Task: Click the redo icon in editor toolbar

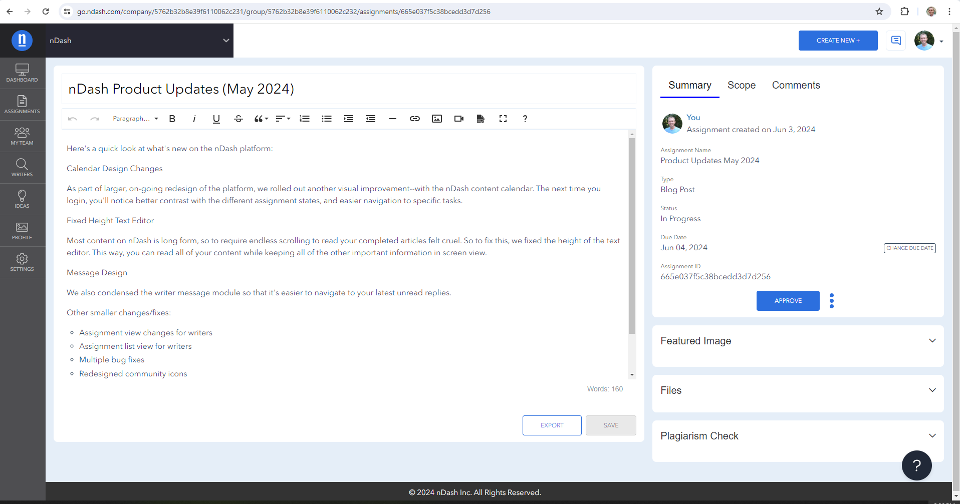Action: (95, 119)
